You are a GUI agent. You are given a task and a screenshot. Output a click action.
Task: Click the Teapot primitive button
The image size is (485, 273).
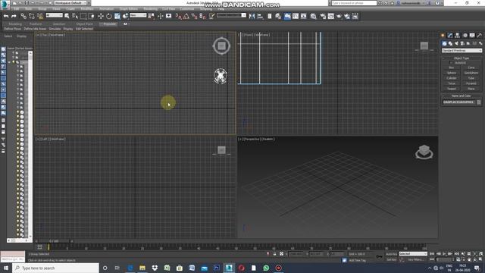pyautogui.click(x=452, y=89)
